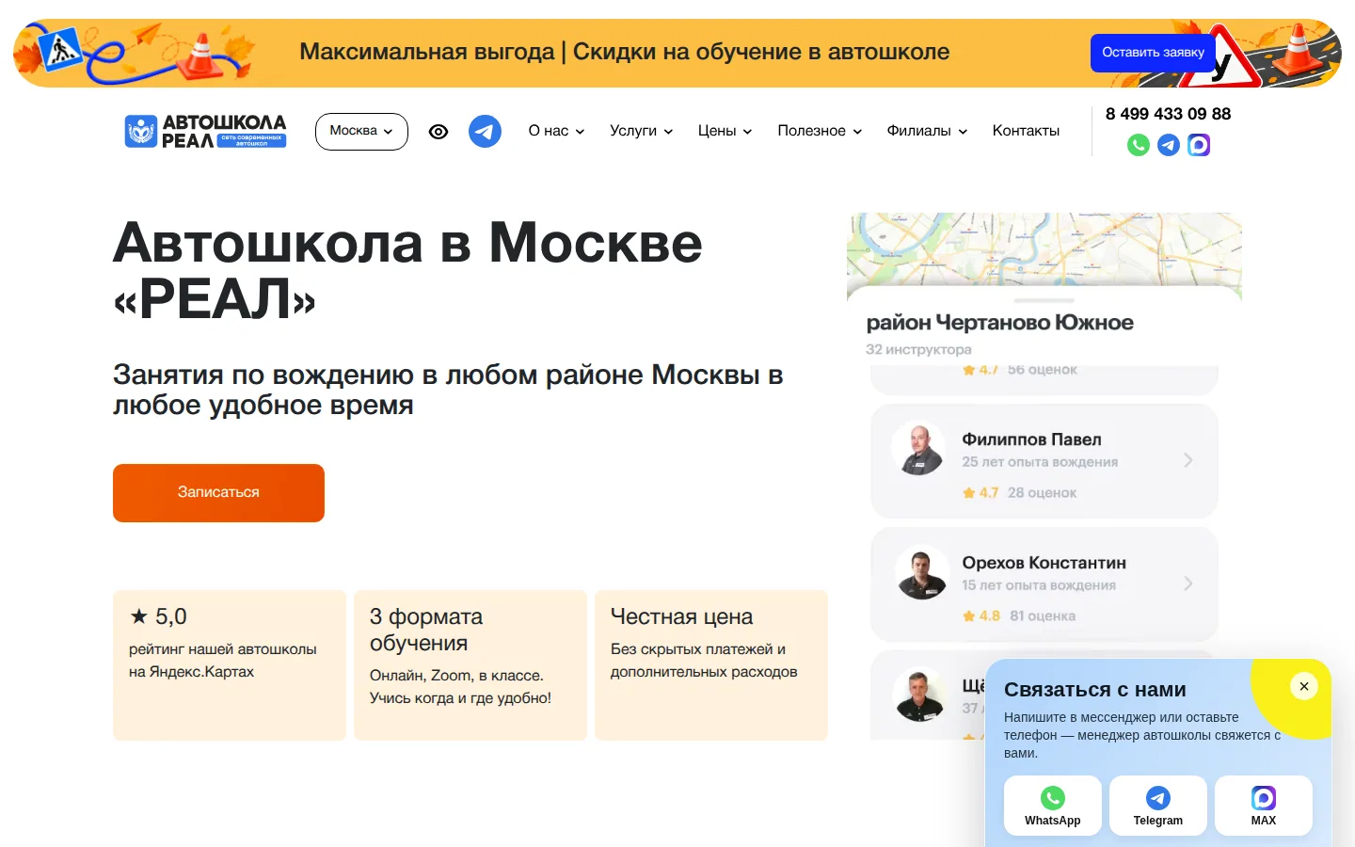The height and width of the screenshot is (847, 1355).
Task: Click Филиппов Павел's 4.7 star rating
Action: (980, 492)
